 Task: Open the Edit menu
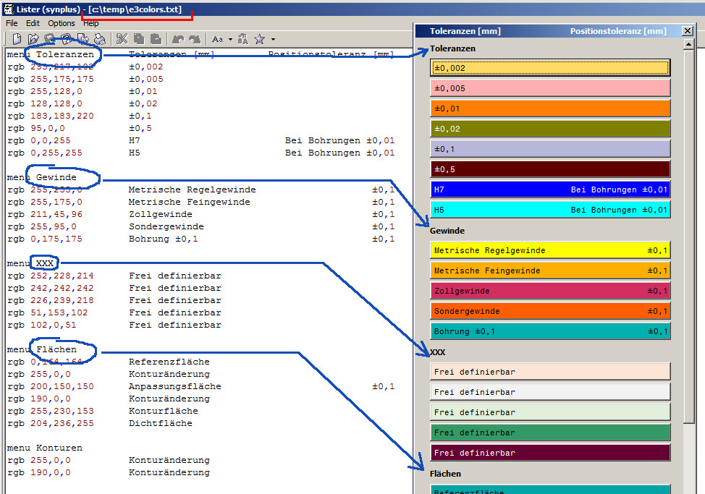[33, 23]
